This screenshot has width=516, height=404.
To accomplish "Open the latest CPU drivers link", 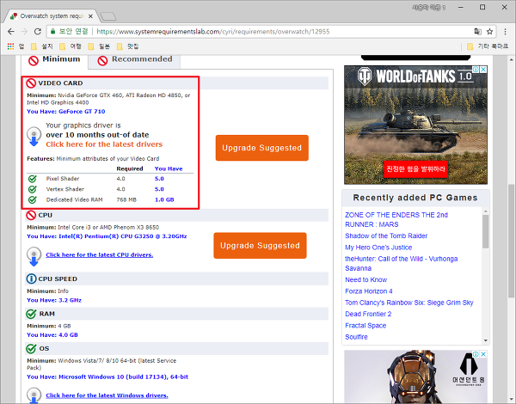I will point(100,254).
